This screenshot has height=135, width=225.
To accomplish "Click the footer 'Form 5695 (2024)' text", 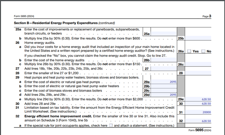I will point(200,130).
